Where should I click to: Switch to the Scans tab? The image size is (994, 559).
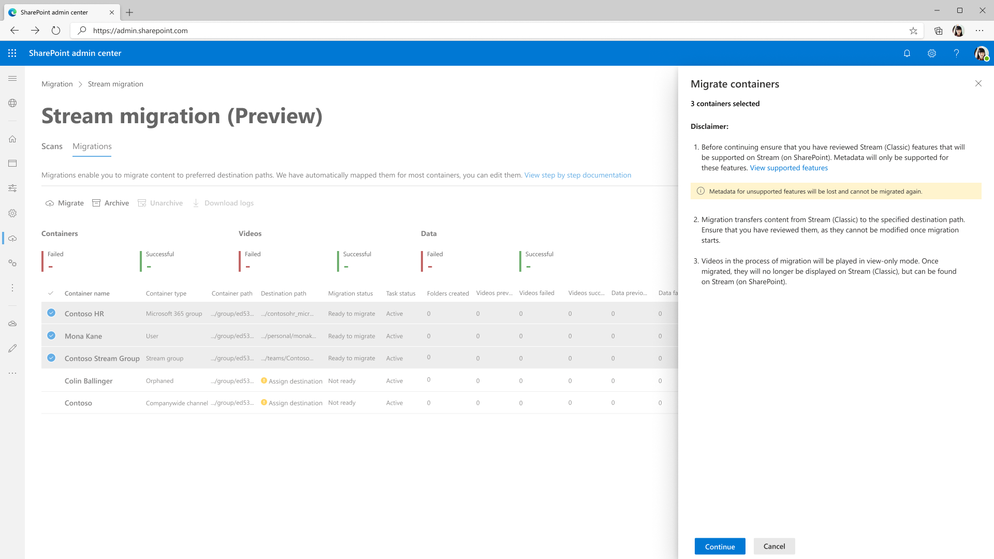(x=52, y=146)
